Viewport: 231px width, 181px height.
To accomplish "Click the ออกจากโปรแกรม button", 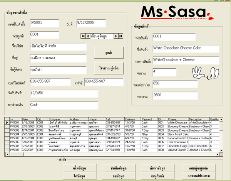I will tap(199, 176).
